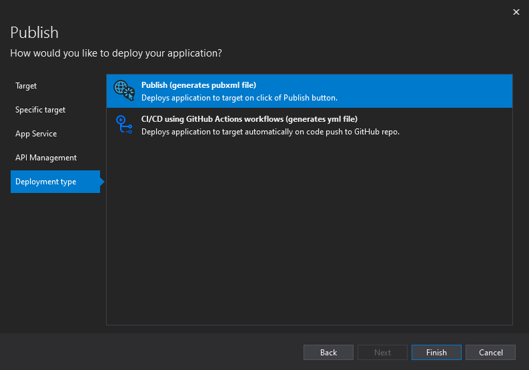Select "Publish (generates pubxml file)" option title
This screenshot has height=370, width=529.
(199, 85)
